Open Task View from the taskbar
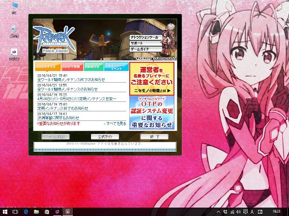This screenshot has height=216, width=289. pos(15,212)
